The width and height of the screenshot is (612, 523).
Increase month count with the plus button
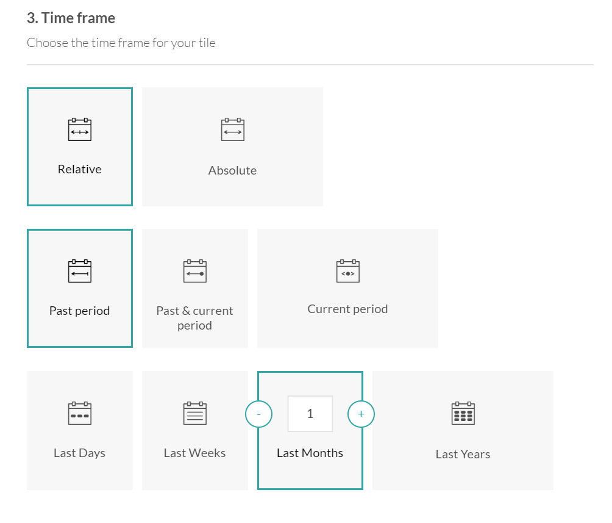pyautogui.click(x=361, y=414)
